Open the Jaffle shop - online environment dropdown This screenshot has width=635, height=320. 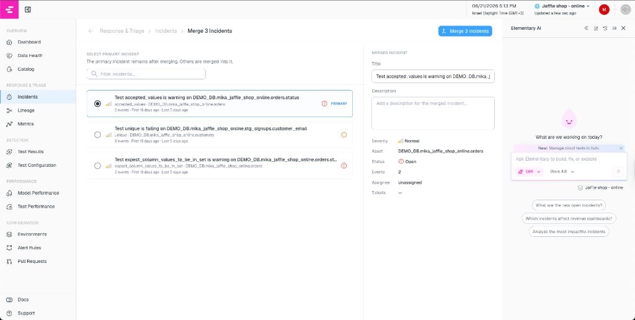[x=562, y=6]
